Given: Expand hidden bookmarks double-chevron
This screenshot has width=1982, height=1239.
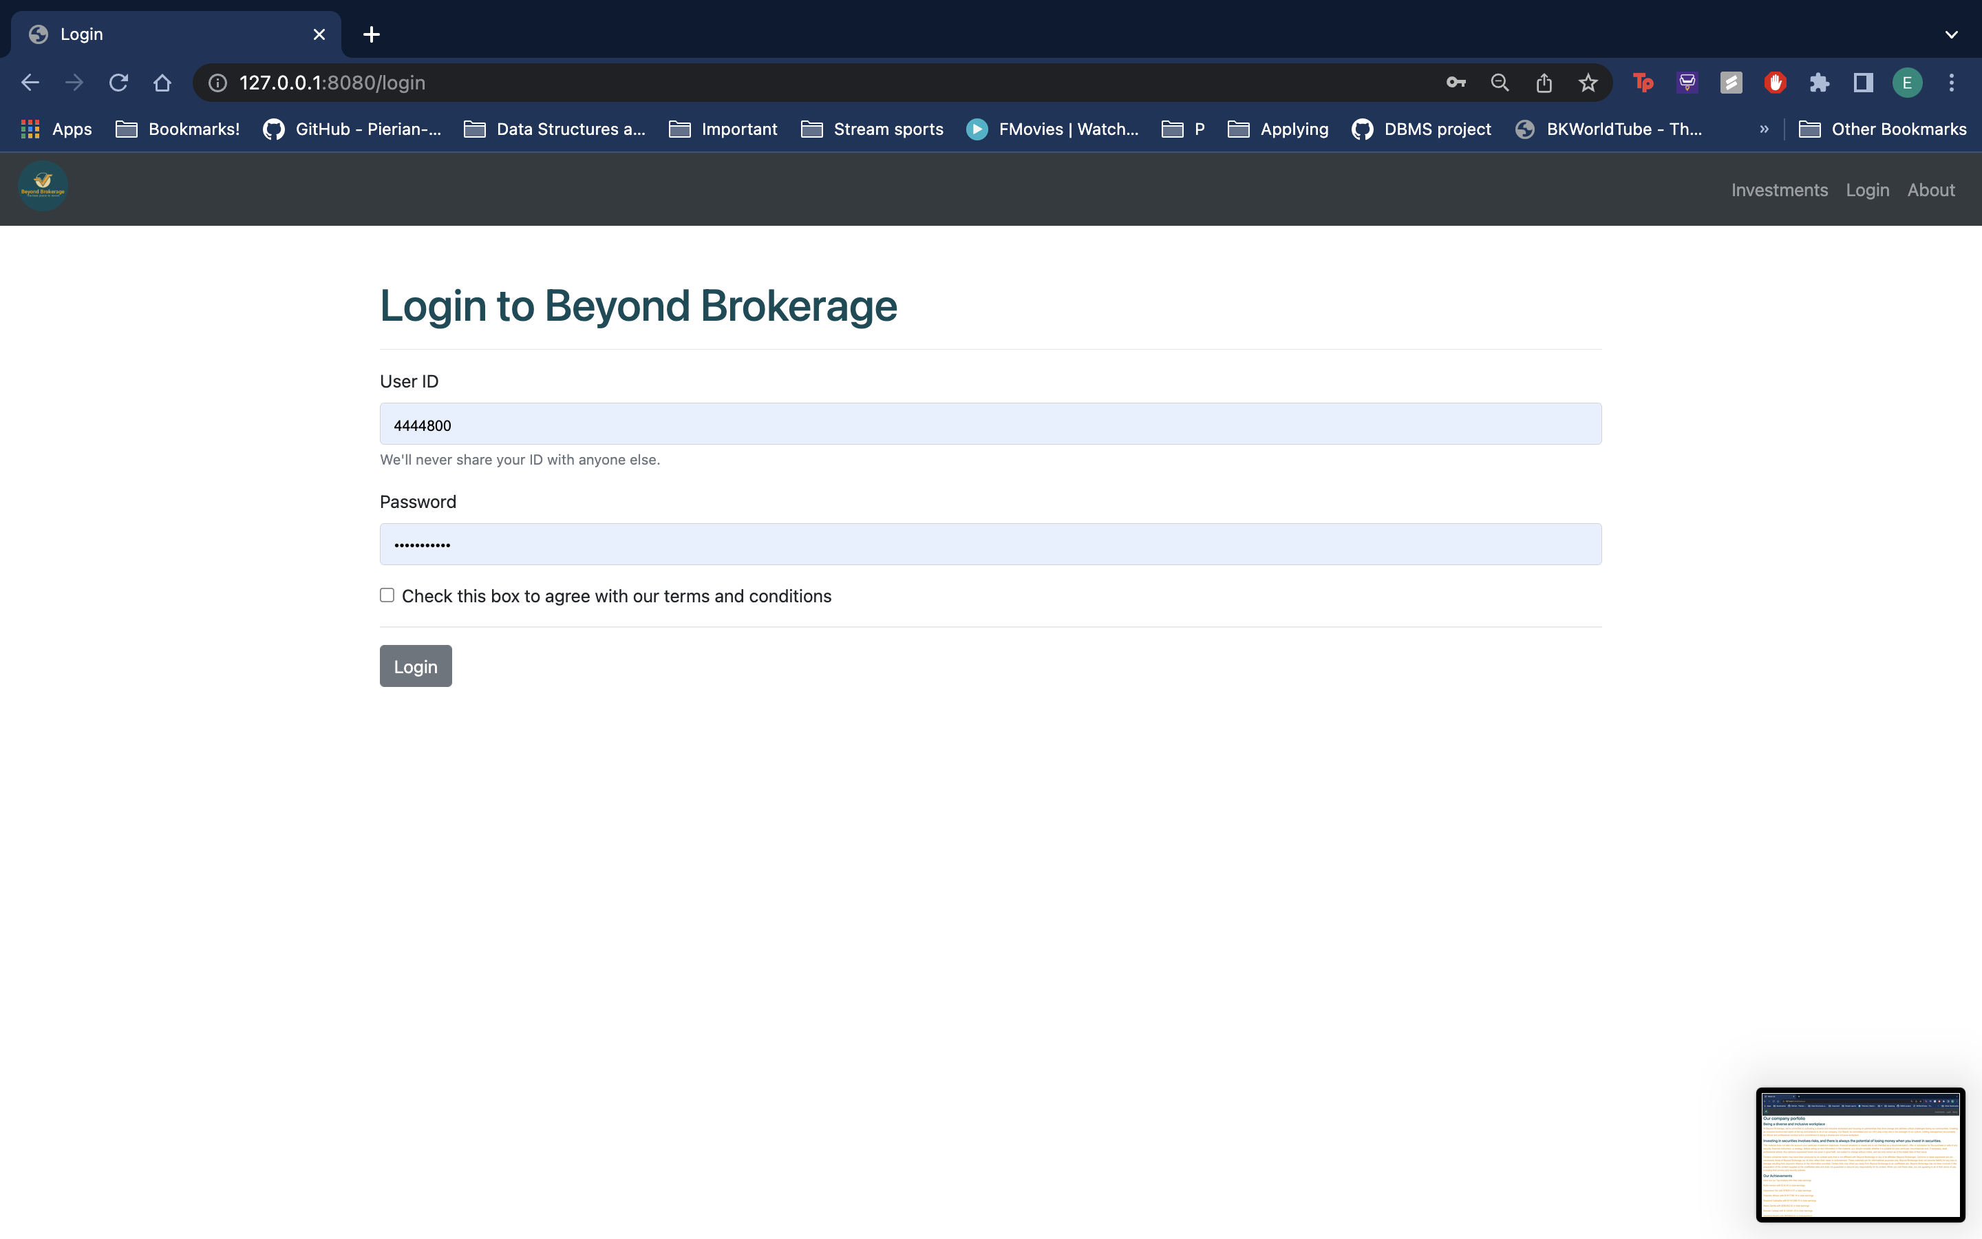Looking at the screenshot, I should tap(1764, 129).
